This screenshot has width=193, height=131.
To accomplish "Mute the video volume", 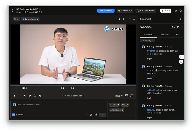I will [40, 96].
